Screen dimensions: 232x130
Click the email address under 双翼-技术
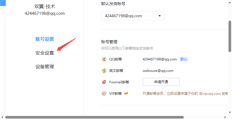click(45, 13)
